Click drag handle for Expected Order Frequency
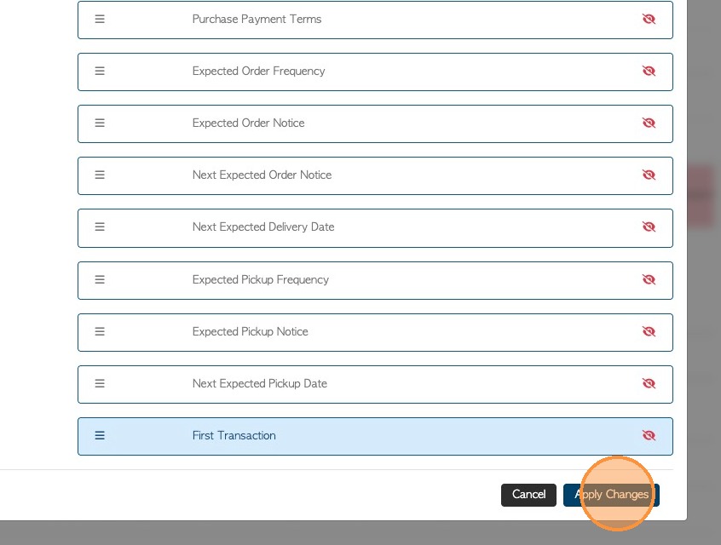This screenshot has width=721, height=545. pos(100,71)
